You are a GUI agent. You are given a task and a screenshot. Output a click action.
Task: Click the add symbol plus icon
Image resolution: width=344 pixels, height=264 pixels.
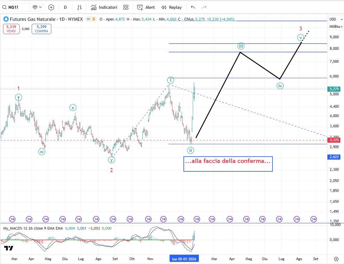(x=51, y=7)
